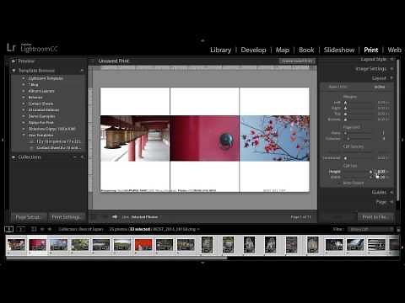Select the '12 x 18 in print on 17 x 22' template
The width and height of the screenshot is (405, 303).
58,141
